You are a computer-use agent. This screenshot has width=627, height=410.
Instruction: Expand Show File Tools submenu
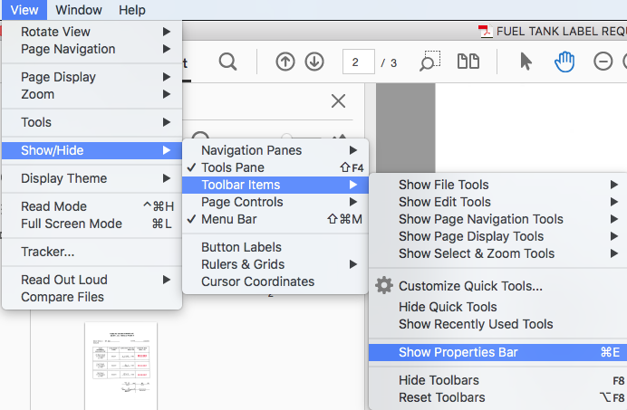[x=497, y=185]
